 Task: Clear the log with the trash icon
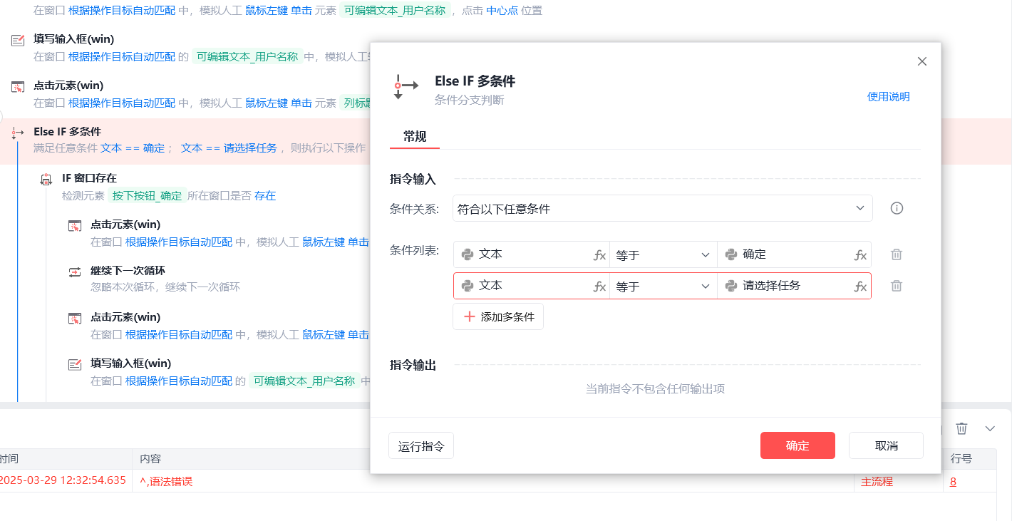(x=961, y=428)
